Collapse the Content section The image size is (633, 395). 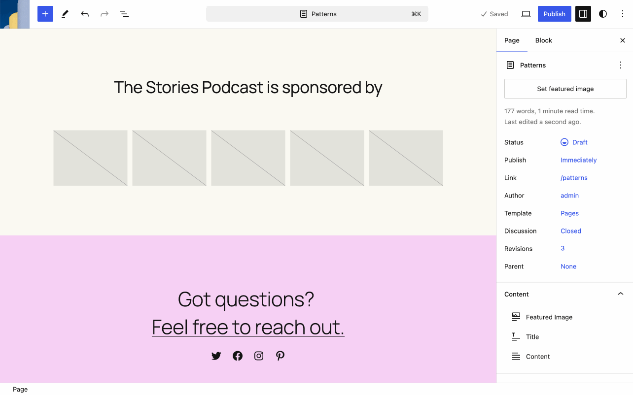[x=620, y=294]
